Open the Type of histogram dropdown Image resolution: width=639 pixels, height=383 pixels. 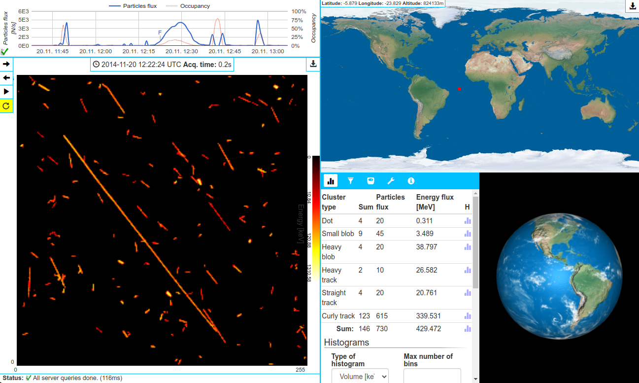pos(360,376)
